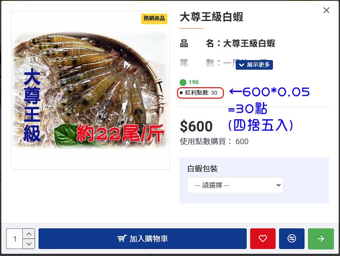Screen dimensions: 340x256
Task: Click the quantity input field
Action: click(14, 238)
